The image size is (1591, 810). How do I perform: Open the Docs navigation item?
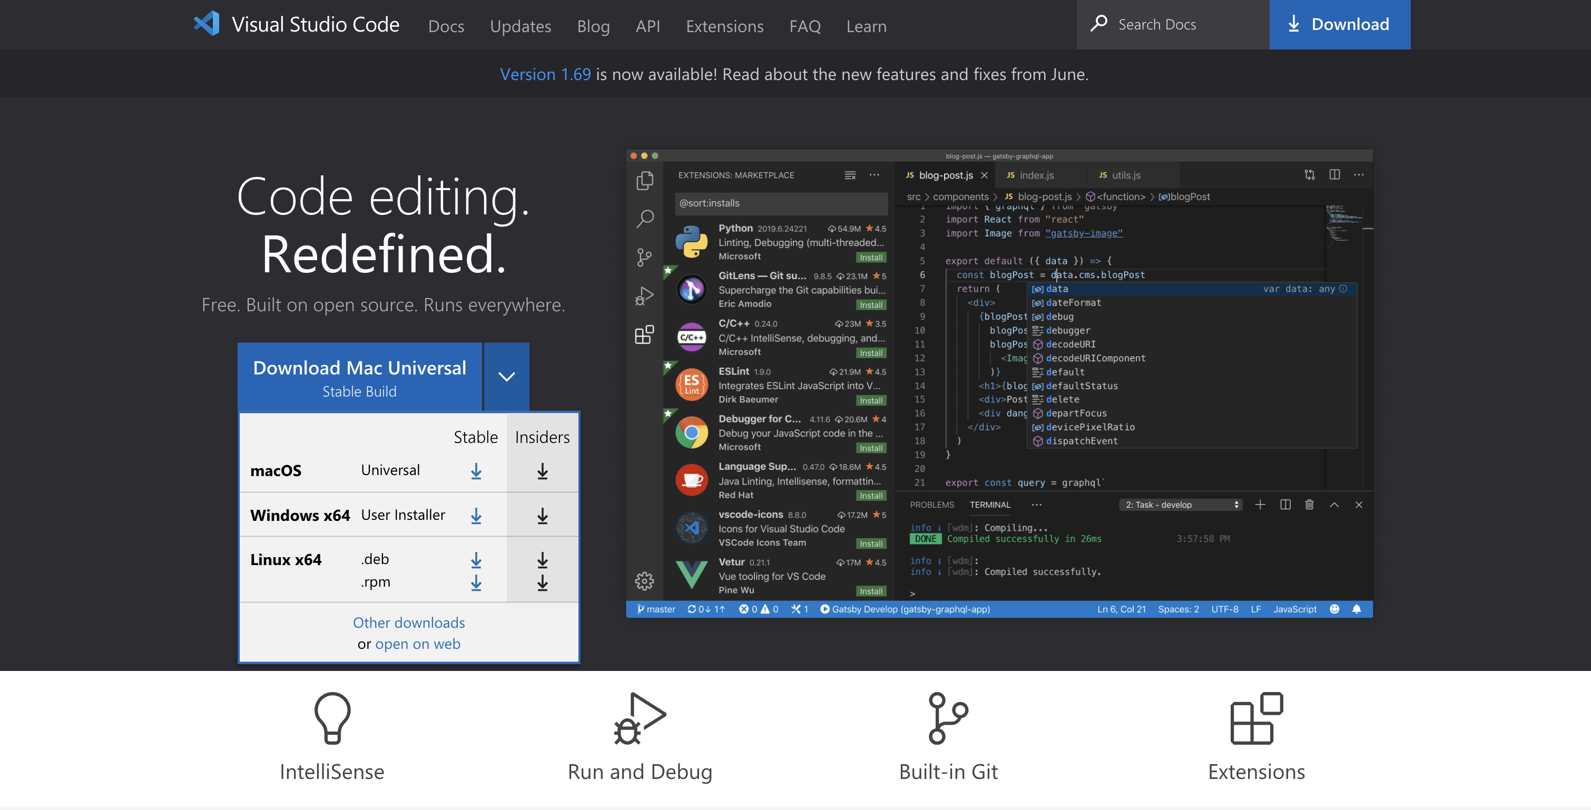tap(446, 26)
